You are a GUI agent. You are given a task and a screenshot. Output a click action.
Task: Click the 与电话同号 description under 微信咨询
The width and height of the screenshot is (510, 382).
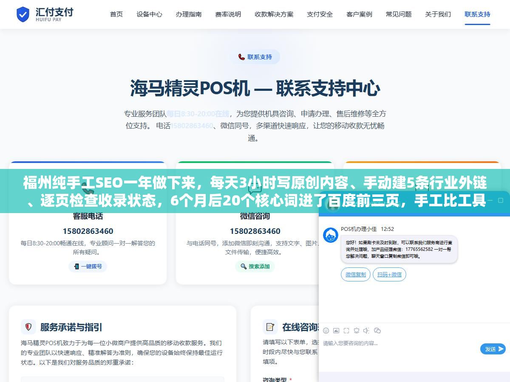[x=253, y=247]
